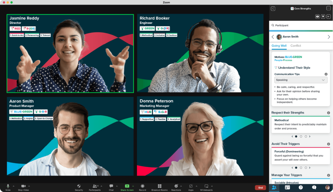
Task: Go to the next participant after Aaron Smith
Action: coord(329,37)
